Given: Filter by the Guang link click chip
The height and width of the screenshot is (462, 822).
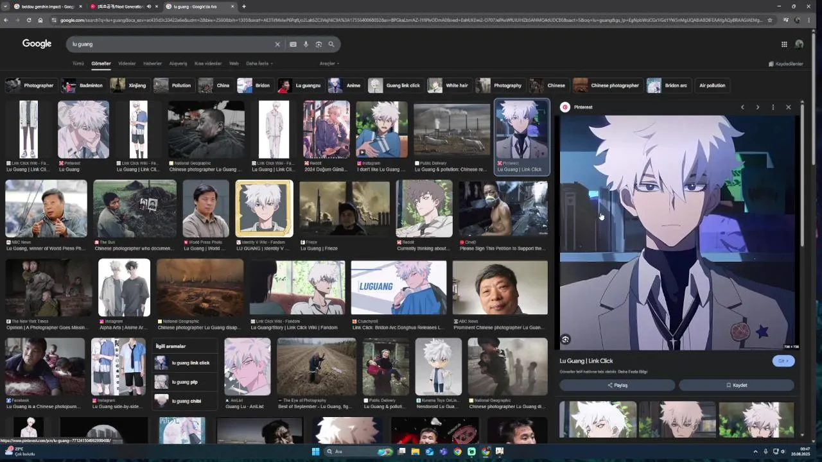Looking at the screenshot, I should (x=395, y=85).
